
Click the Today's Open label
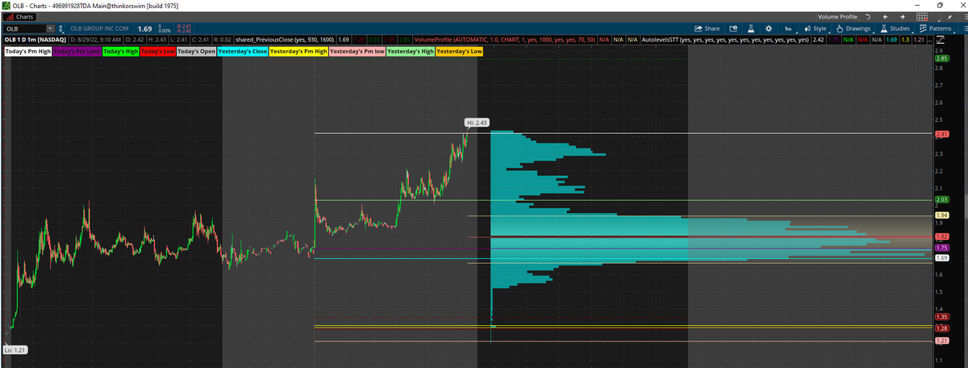196,51
